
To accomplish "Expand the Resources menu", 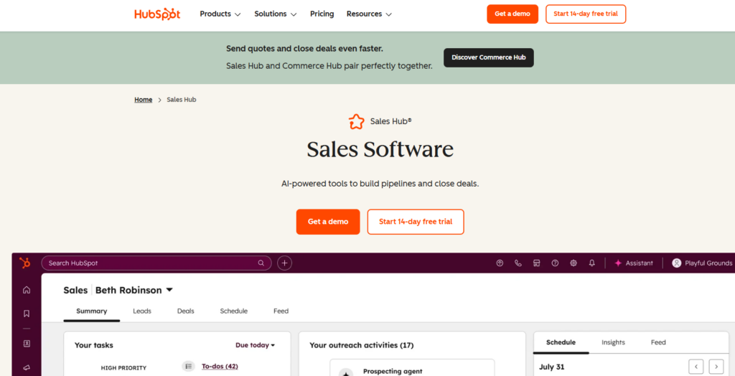I will click(x=369, y=14).
